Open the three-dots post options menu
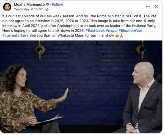This screenshot has height=135, width=165. tap(148, 6)
